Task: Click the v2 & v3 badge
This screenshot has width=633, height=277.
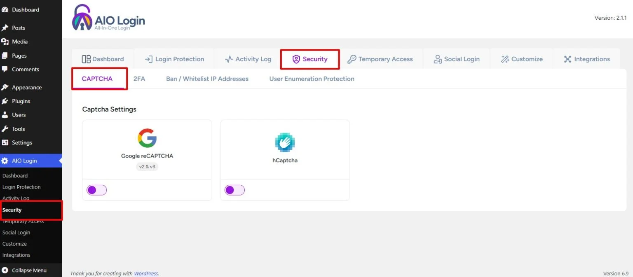Action: (x=147, y=167)
